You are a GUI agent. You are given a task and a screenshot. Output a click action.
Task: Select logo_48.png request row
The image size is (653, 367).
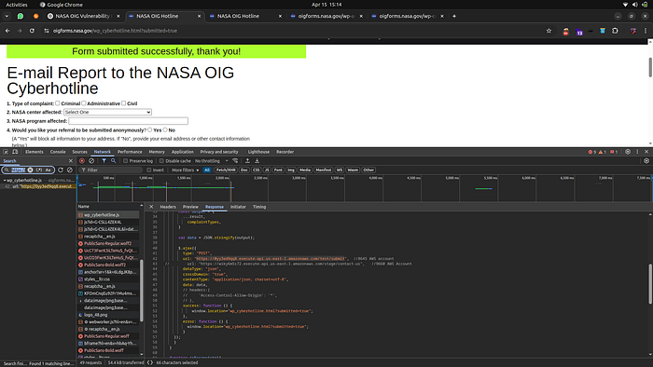click(x=108, y=315)
